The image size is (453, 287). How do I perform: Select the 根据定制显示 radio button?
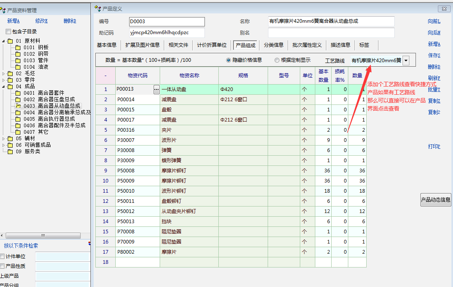[x=277, y=60]
